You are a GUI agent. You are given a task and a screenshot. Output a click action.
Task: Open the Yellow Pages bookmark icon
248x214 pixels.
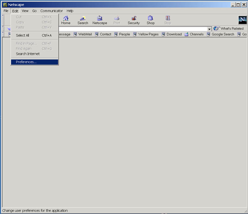coord(135,34)
